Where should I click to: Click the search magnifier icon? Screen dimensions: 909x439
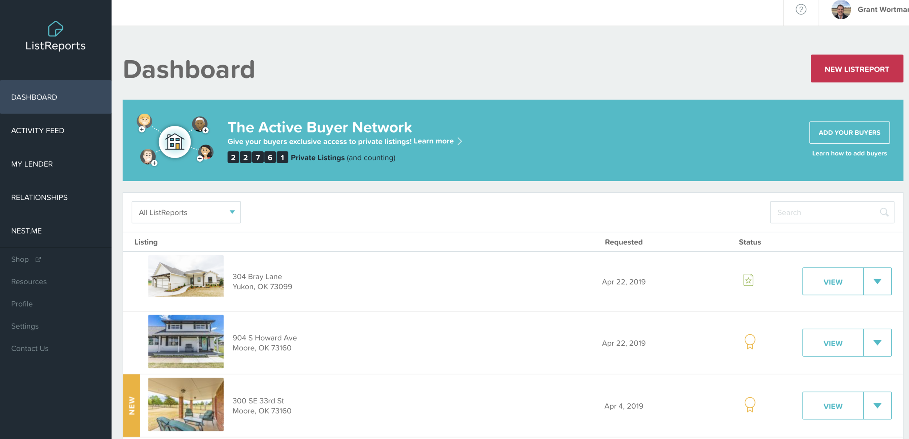point(884,212)
